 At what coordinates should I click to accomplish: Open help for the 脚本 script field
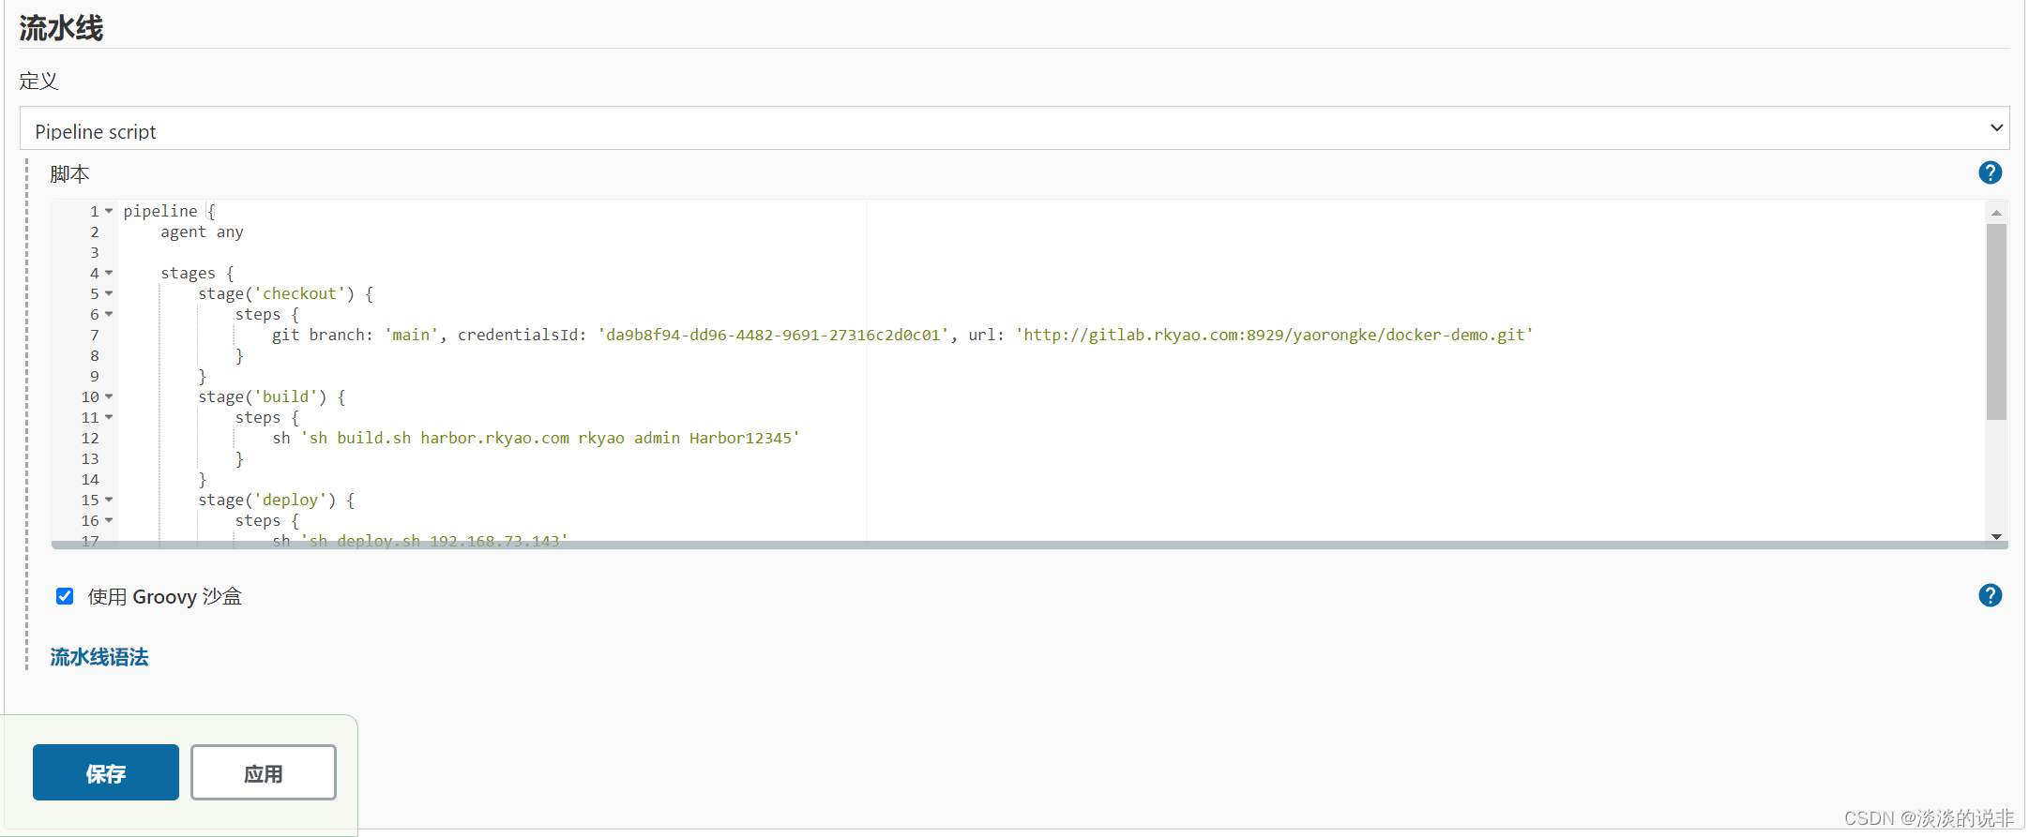(x=1990, y=172)
